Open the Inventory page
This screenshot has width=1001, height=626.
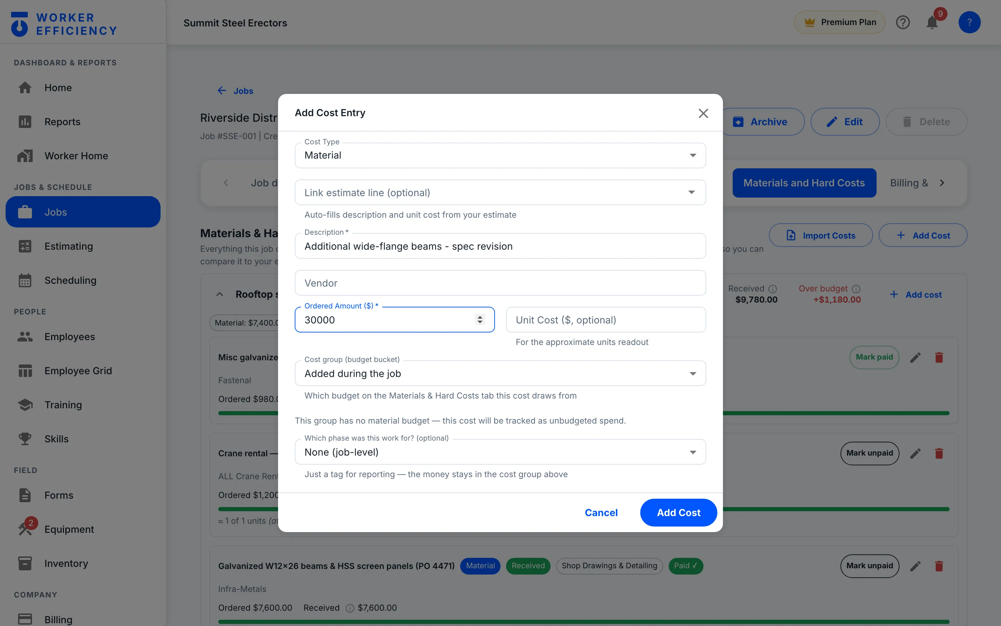click(x=83, y=563)
